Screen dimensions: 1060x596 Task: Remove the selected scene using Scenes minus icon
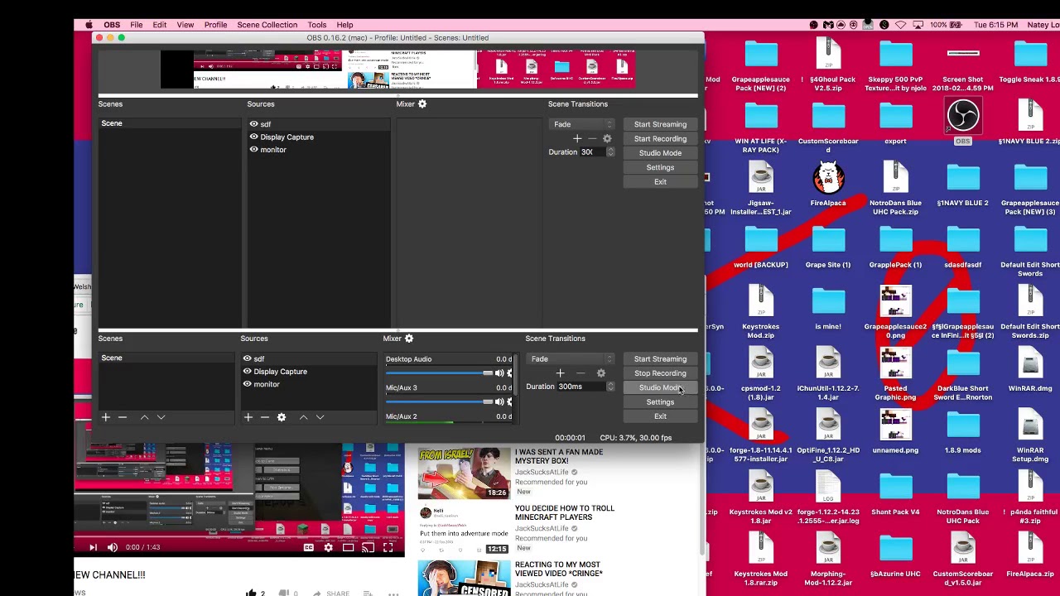(x=123, y=417)
